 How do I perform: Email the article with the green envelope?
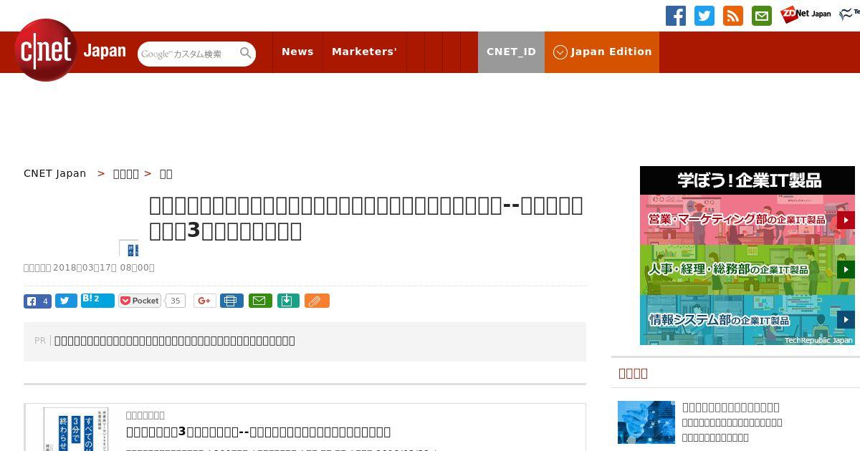[260, 301]
